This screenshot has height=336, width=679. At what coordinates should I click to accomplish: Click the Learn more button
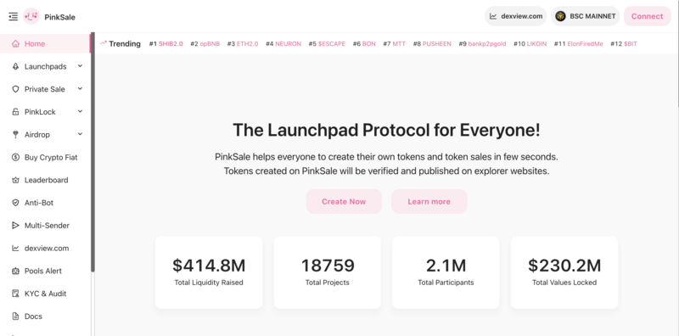pos(429,201)
